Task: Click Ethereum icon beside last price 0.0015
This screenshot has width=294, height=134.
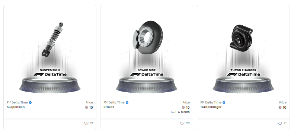Action: (179, 112)
